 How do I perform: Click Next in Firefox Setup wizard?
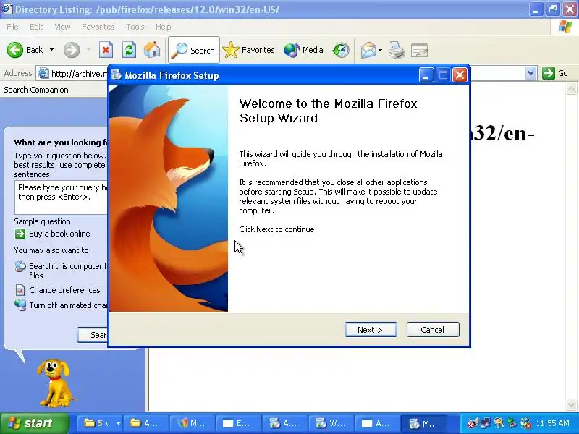pyautogui.click(x=371, y=330)
